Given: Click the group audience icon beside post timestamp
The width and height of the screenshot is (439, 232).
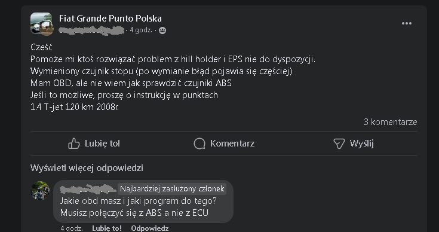Looking at the screenshot, I should [162, 30].
